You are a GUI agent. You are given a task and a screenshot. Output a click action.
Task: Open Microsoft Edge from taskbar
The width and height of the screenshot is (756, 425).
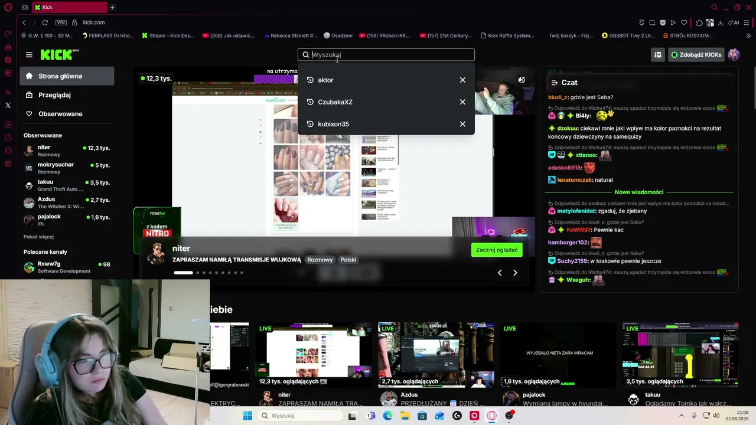[387, 416]
